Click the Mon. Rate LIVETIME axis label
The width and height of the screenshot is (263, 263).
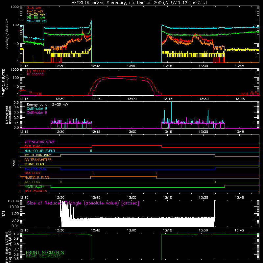[8, 247]
